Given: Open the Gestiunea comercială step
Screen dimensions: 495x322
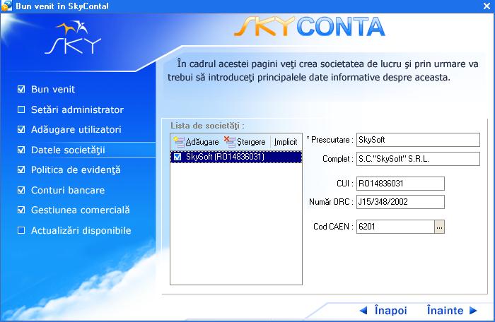Looking at the screenshot, I should click(81, 210).
